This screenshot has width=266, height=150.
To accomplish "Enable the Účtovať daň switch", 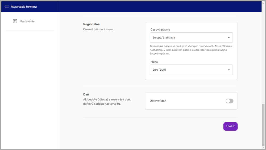I will [x=229, y=101].
